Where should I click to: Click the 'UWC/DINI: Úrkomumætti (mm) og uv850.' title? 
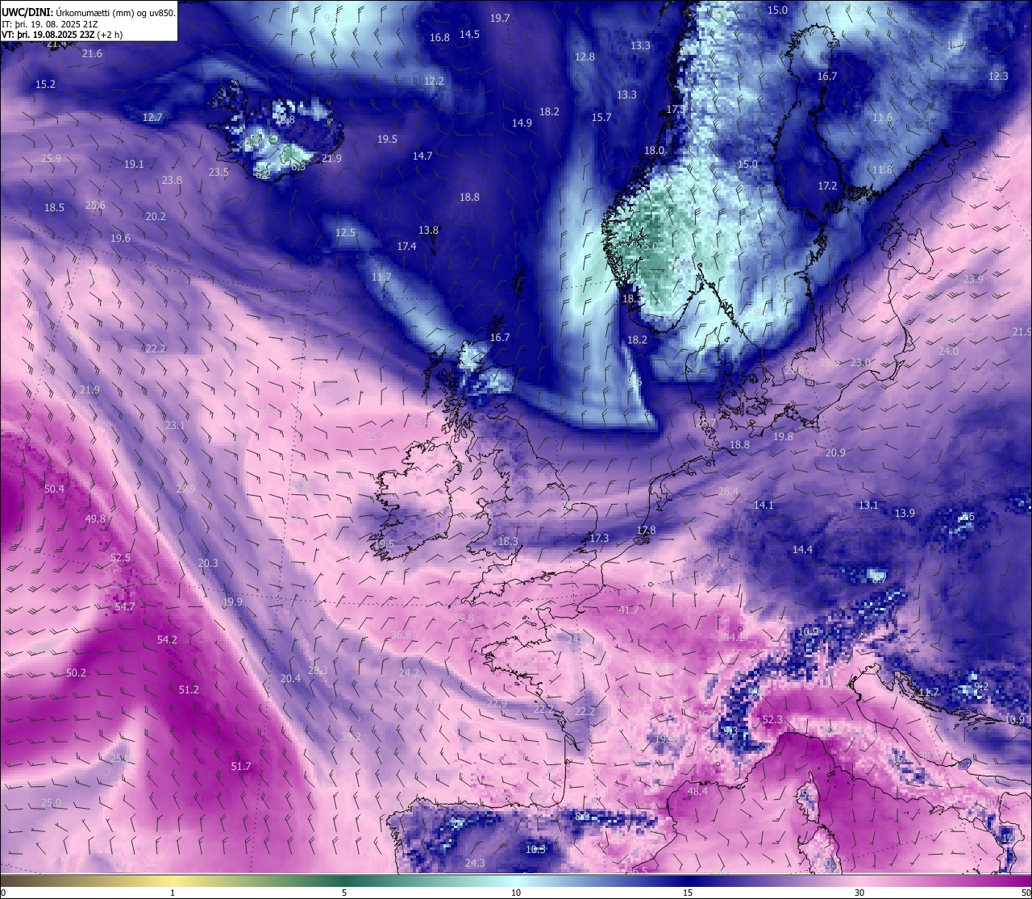89,12
